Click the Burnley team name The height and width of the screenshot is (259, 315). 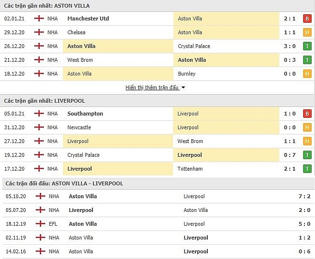pos(186,74)
